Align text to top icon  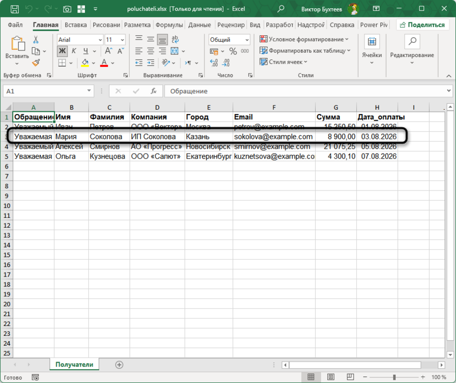(x=139, y=39)
